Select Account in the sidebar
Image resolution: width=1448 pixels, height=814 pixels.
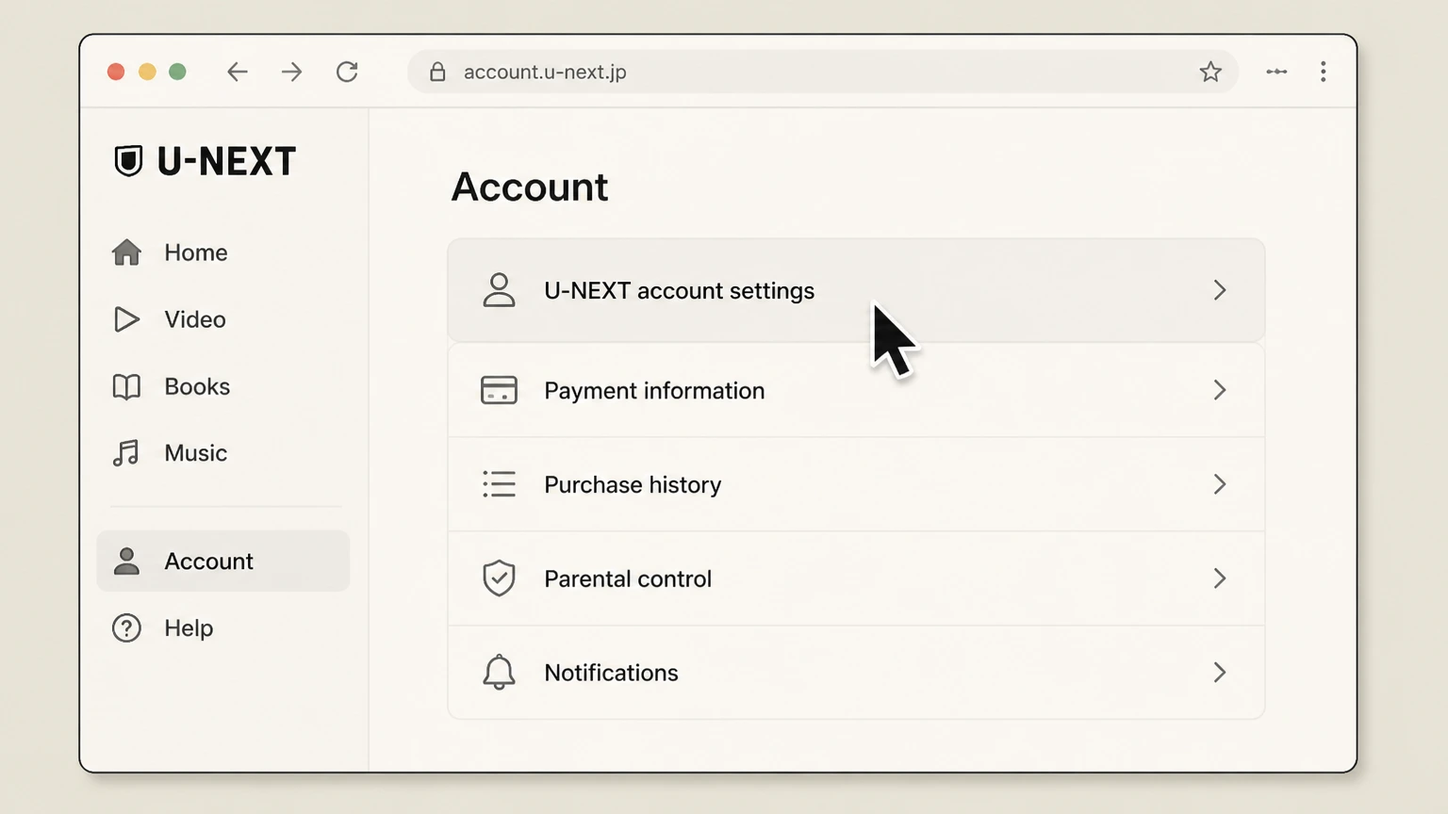223,561
